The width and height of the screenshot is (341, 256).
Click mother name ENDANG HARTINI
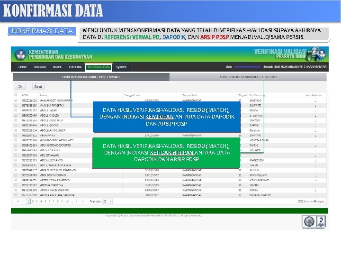[260, 195]
